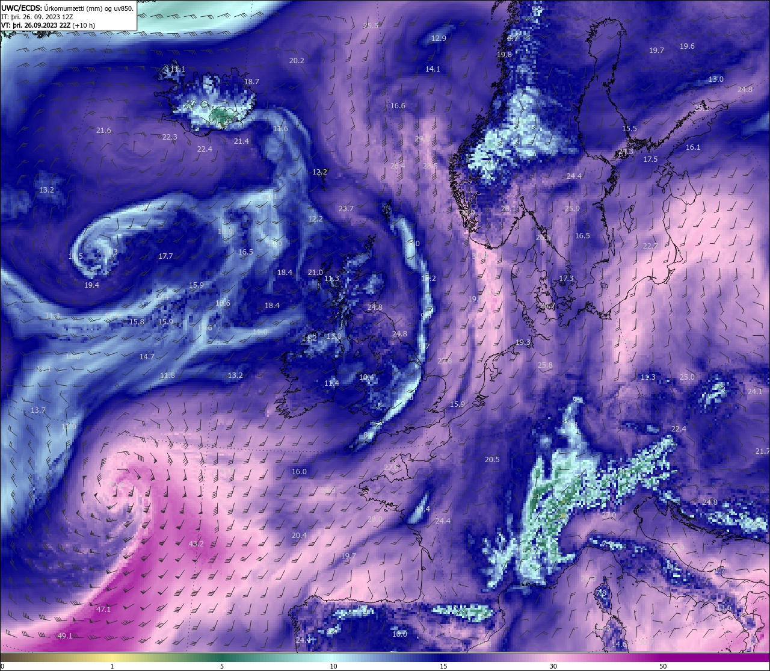Click the 27.0 value on the map
This screenshot has height=671, width=770.
coord(609,515)
